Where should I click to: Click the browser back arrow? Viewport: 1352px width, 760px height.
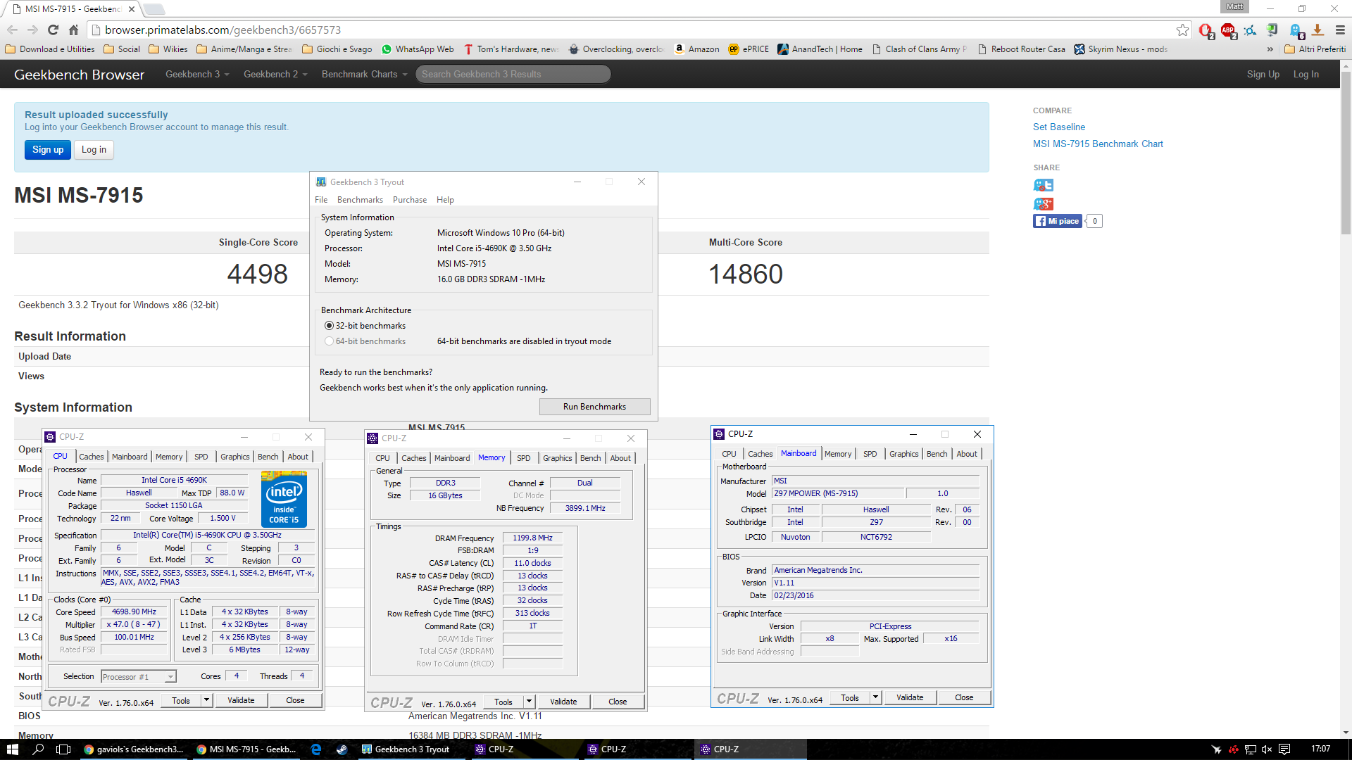tap(12, 30)
